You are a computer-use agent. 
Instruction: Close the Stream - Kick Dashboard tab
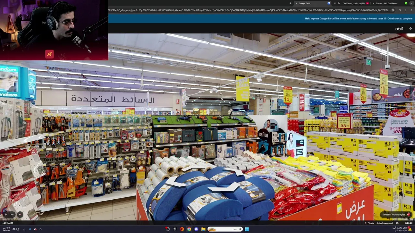click(x=373, y=3)
